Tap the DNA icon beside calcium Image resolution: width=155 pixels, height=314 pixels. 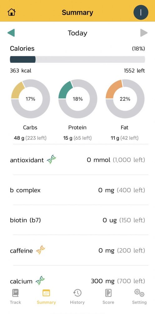40,280
